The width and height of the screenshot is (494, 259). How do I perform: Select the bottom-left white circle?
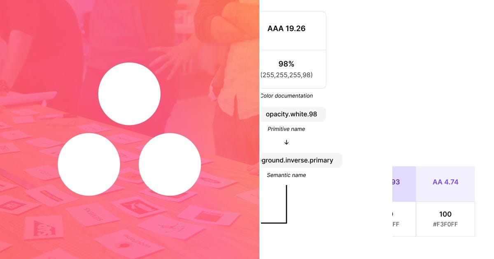pyautogui.click(x=89, y=164)
